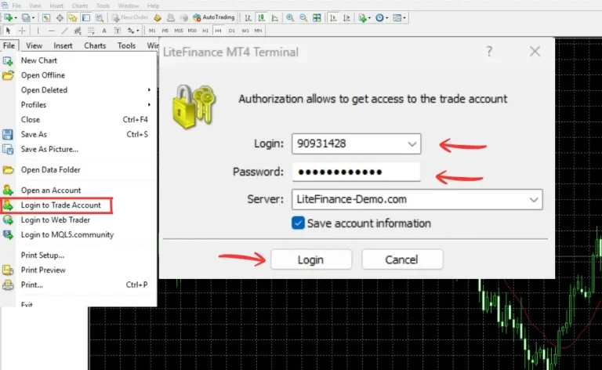Expand the Server dropdown list
Screen dimensions: 602x370
pos(533,200)
